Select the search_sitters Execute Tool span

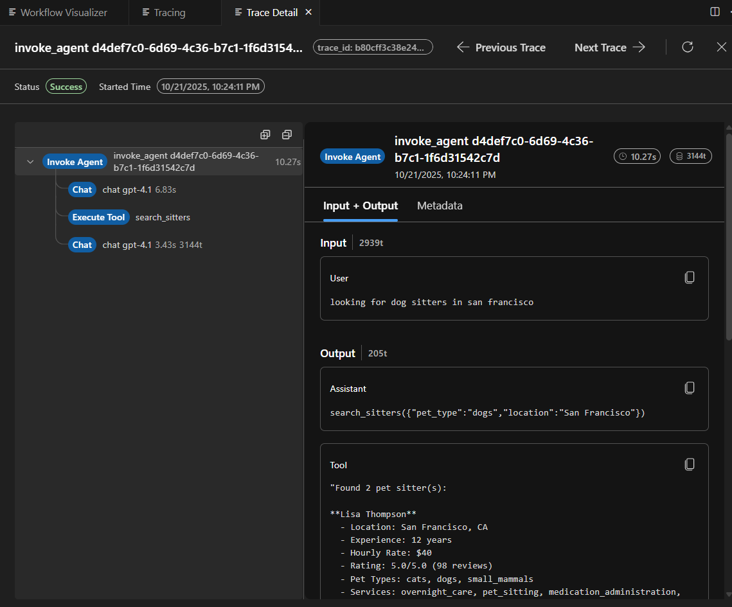[x=129, y=217]
